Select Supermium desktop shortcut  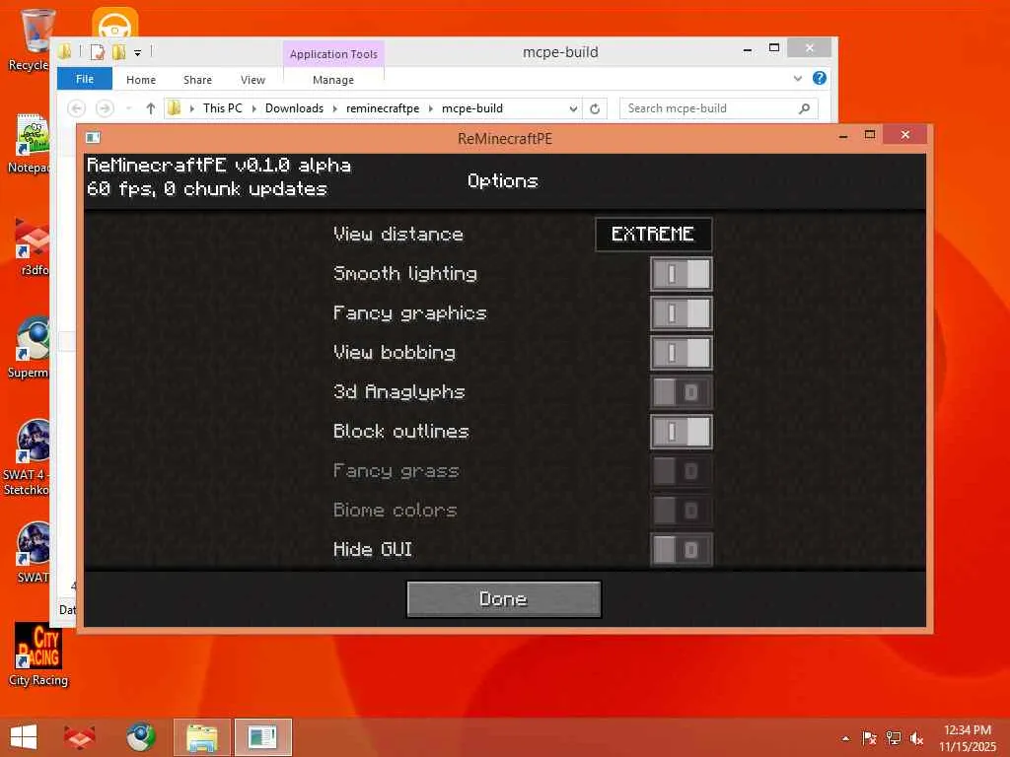(30, 348)
